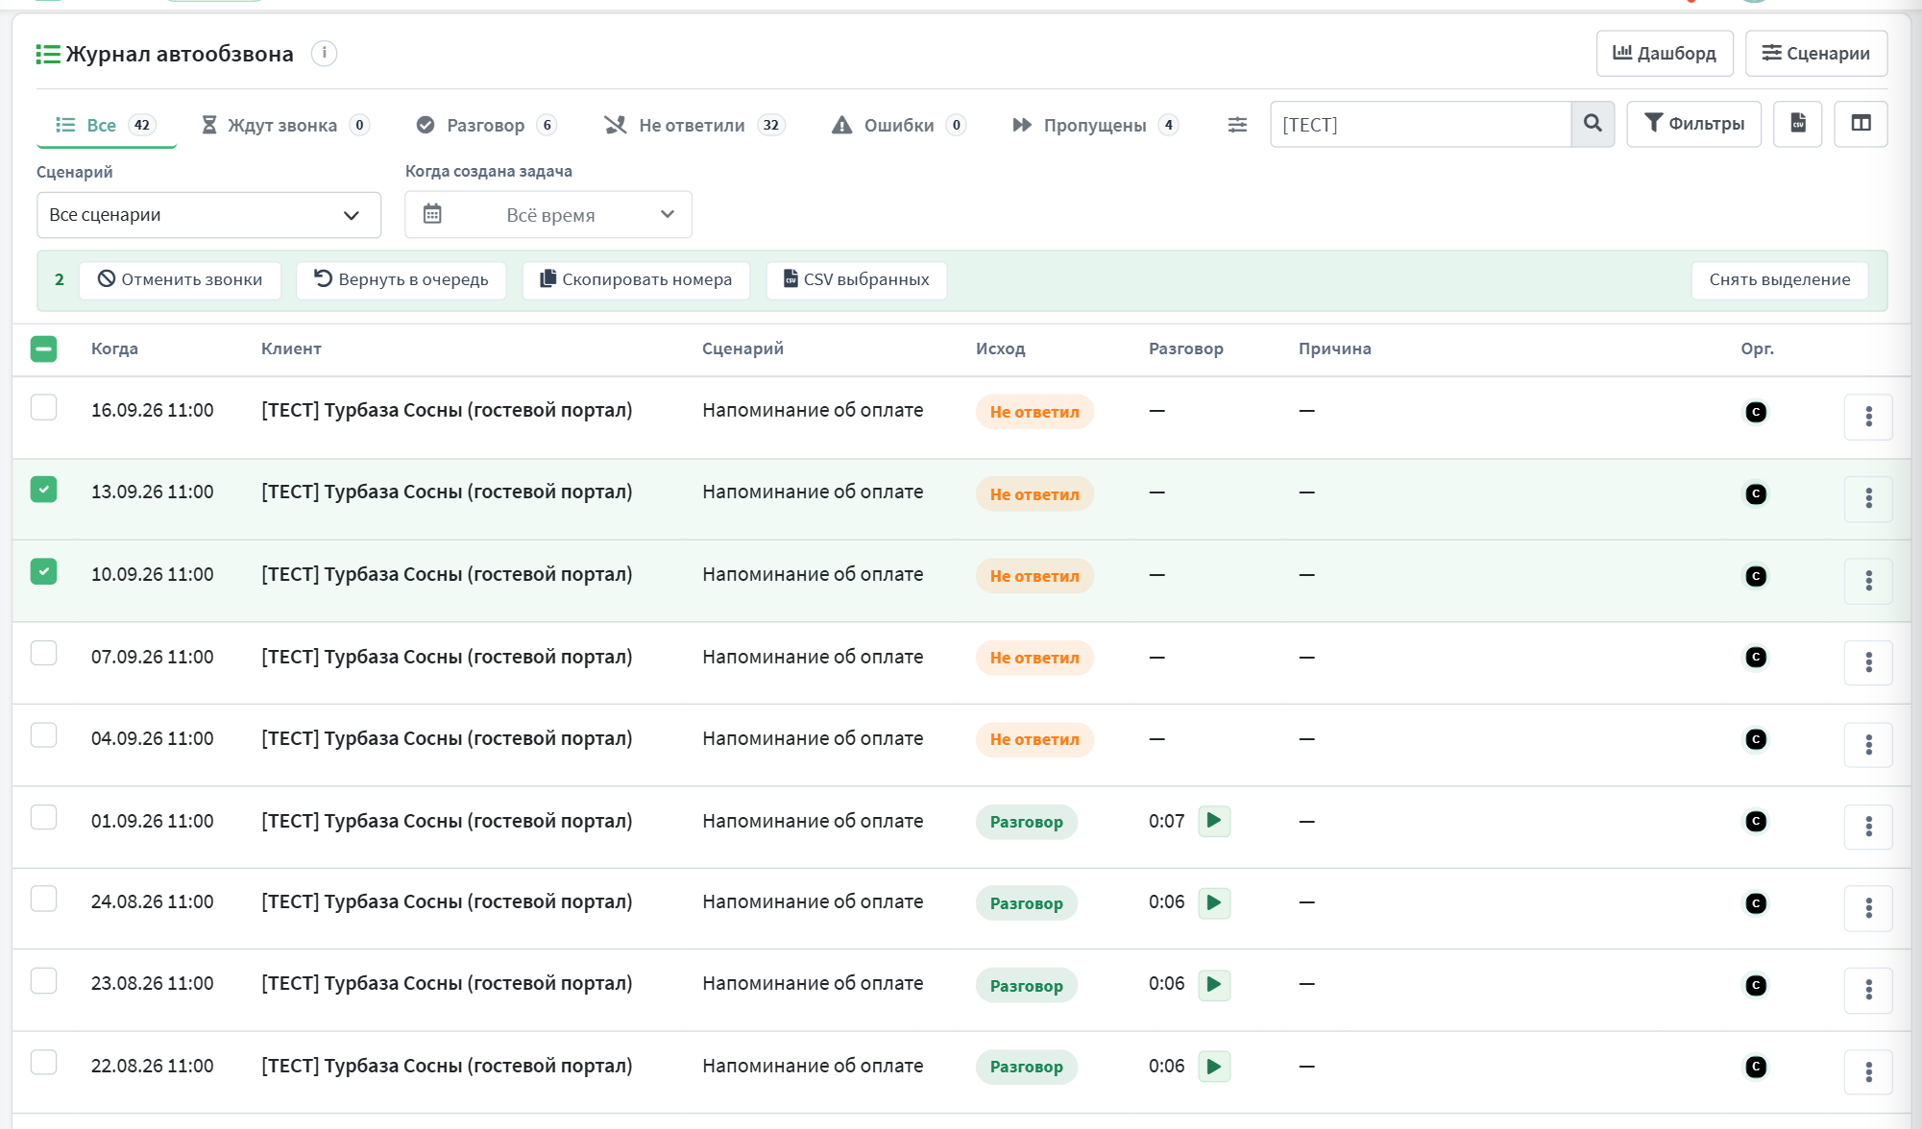
Task: Play the 23.08.26 call recording
Action: click(1214, 984)
